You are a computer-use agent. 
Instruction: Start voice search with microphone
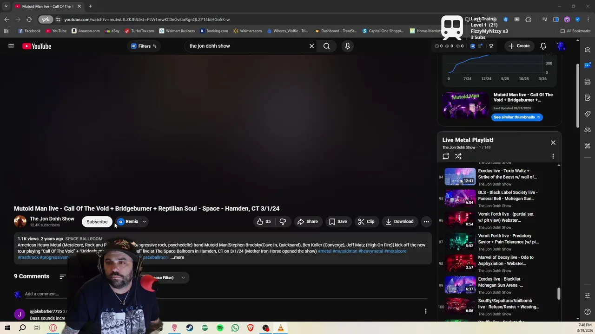[347, 46]
